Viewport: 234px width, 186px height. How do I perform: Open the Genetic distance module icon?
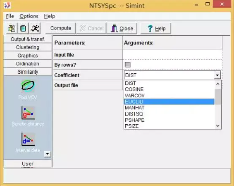point(28,113)
